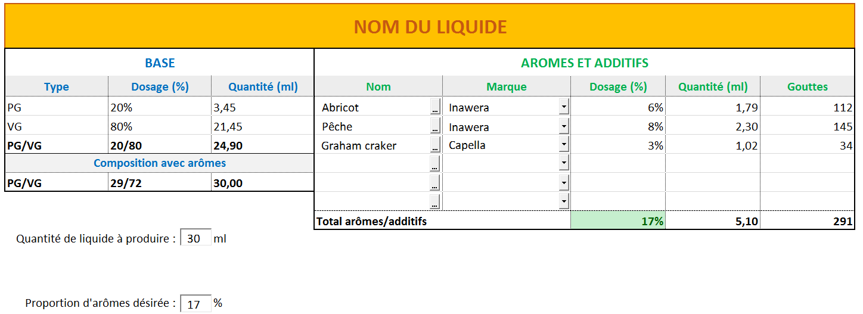Screen dimensions: 863x314
Task: Select the Abricot 6% dosage cell
Action: [617, 107]
